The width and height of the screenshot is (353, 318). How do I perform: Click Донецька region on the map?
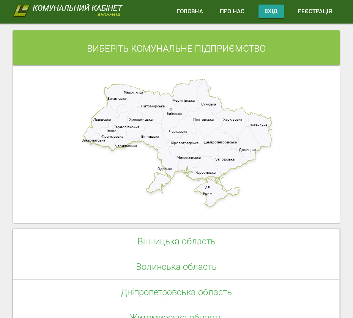pos(247,150)
